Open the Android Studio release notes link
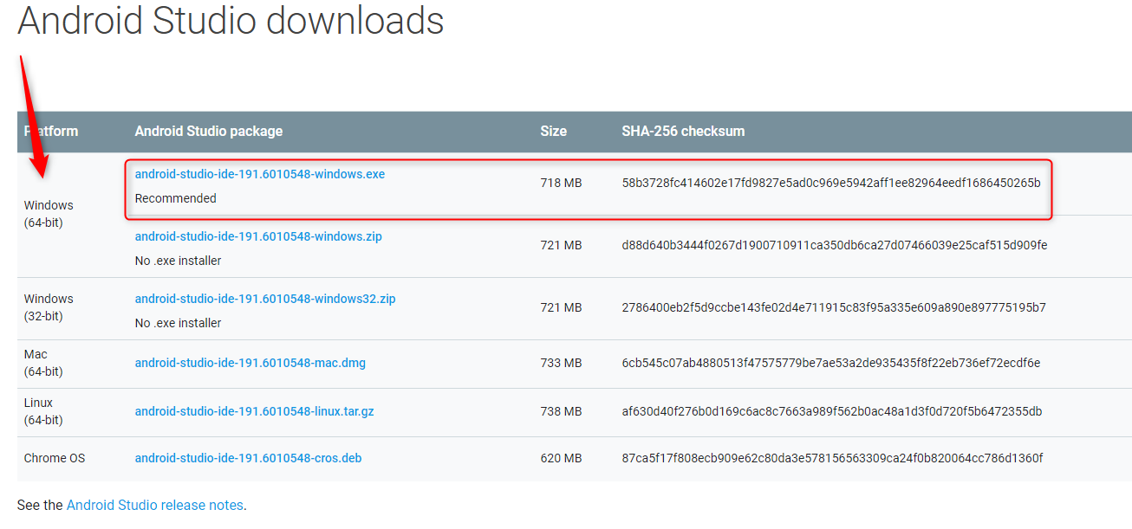The width and height of the screenshot is (1132, 529). tap(154, 505)
